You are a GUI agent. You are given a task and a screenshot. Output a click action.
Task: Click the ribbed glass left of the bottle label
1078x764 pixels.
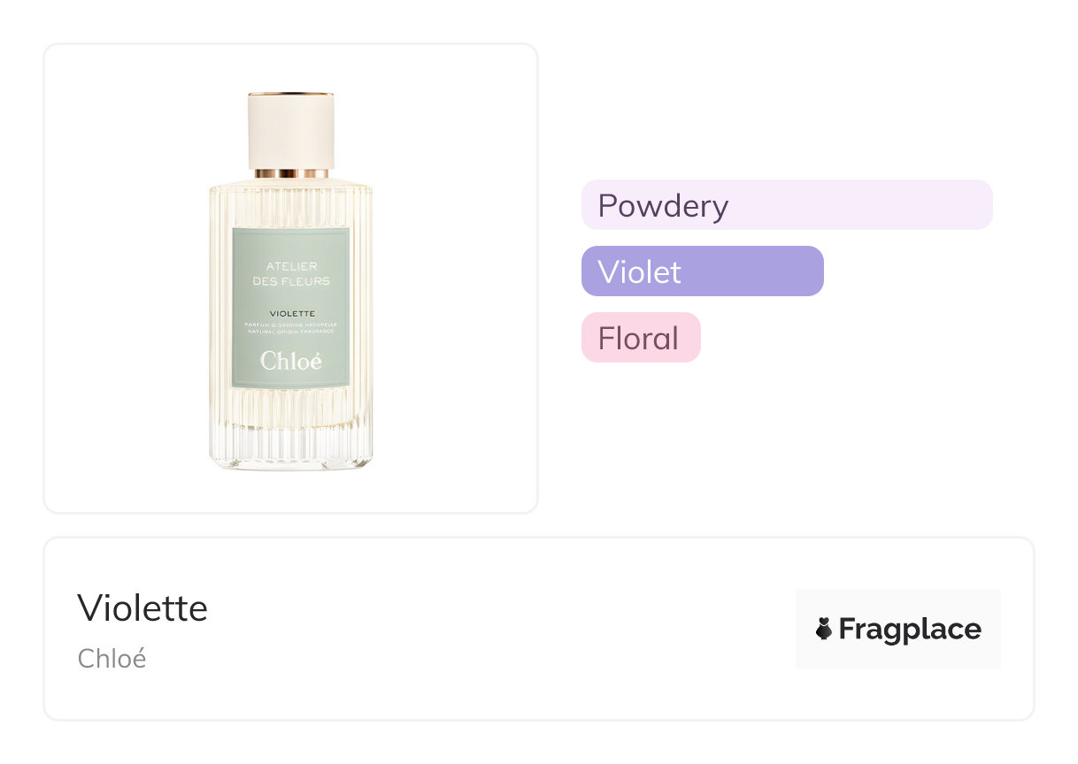coord(220,309)
